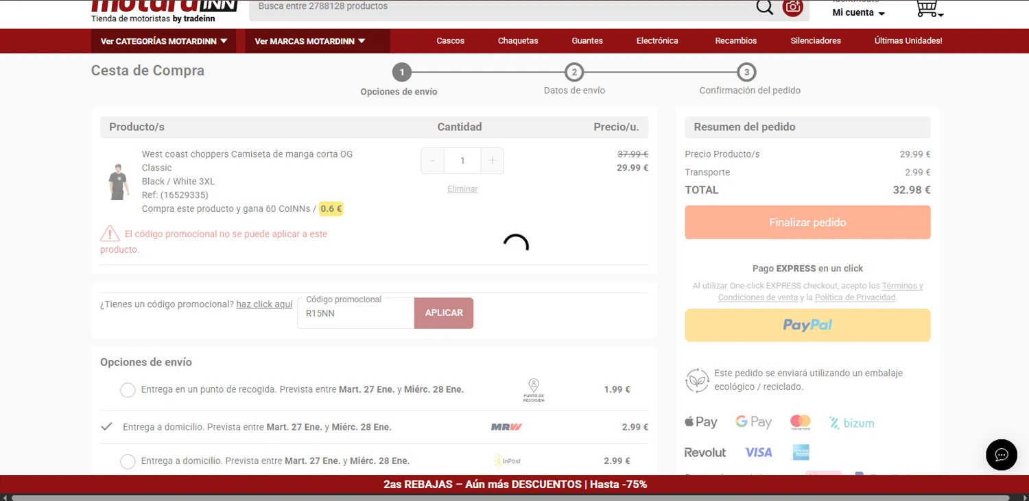
Task: Click the motardINN site logo
Action: click(165, 7)
